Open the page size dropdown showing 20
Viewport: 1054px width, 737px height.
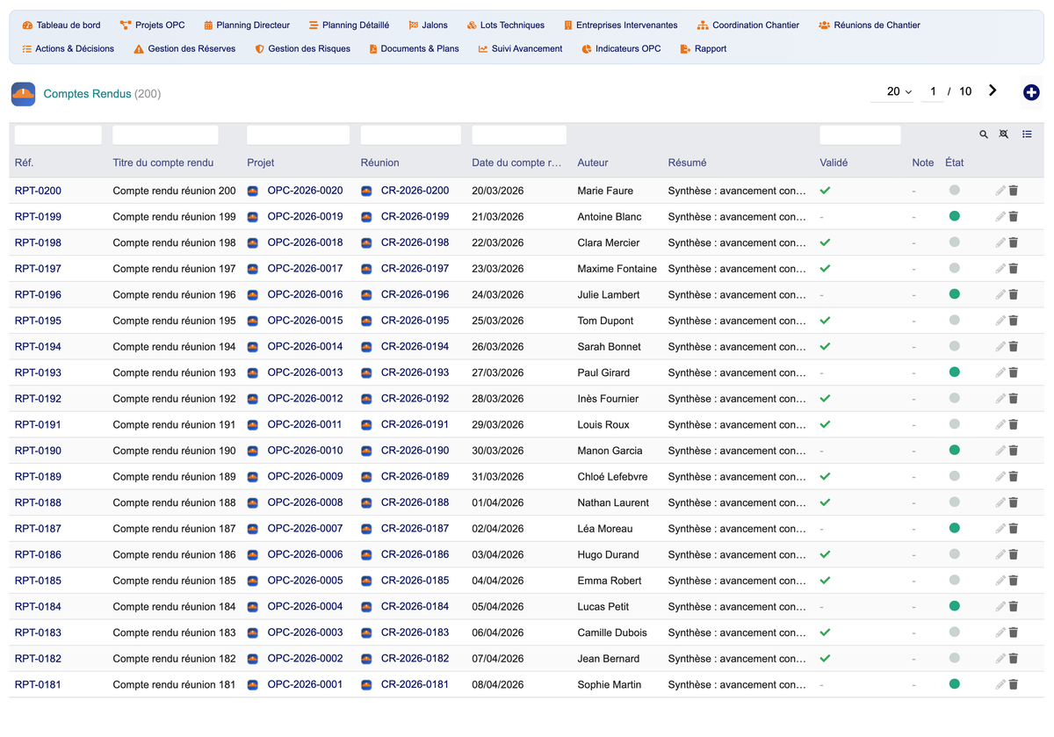[892, 91]
